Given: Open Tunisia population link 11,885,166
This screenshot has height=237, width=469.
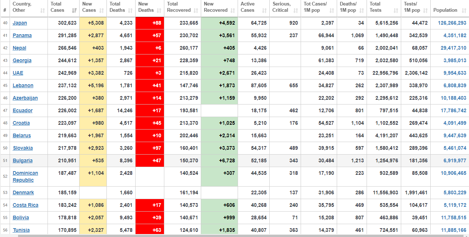Looking at the screenshot, I should tap(454, 230).
